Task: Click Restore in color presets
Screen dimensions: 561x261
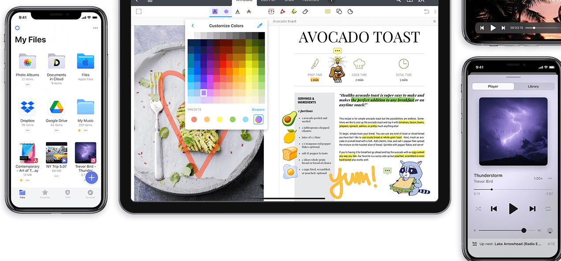Action: [x=258, y=110]
